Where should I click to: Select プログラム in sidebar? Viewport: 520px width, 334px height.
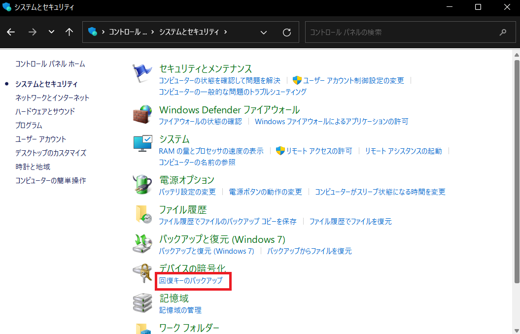pyautogui.click(x=29, y=126)
